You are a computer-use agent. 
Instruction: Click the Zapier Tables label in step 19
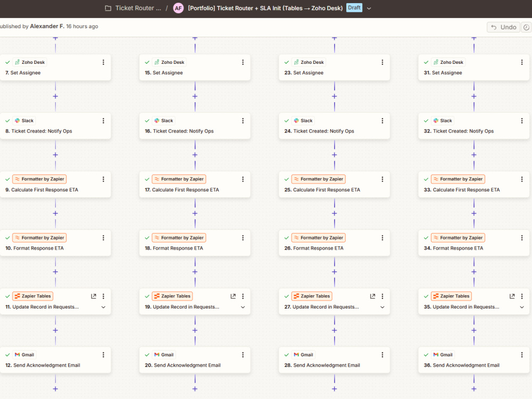[x=172, y=296]
